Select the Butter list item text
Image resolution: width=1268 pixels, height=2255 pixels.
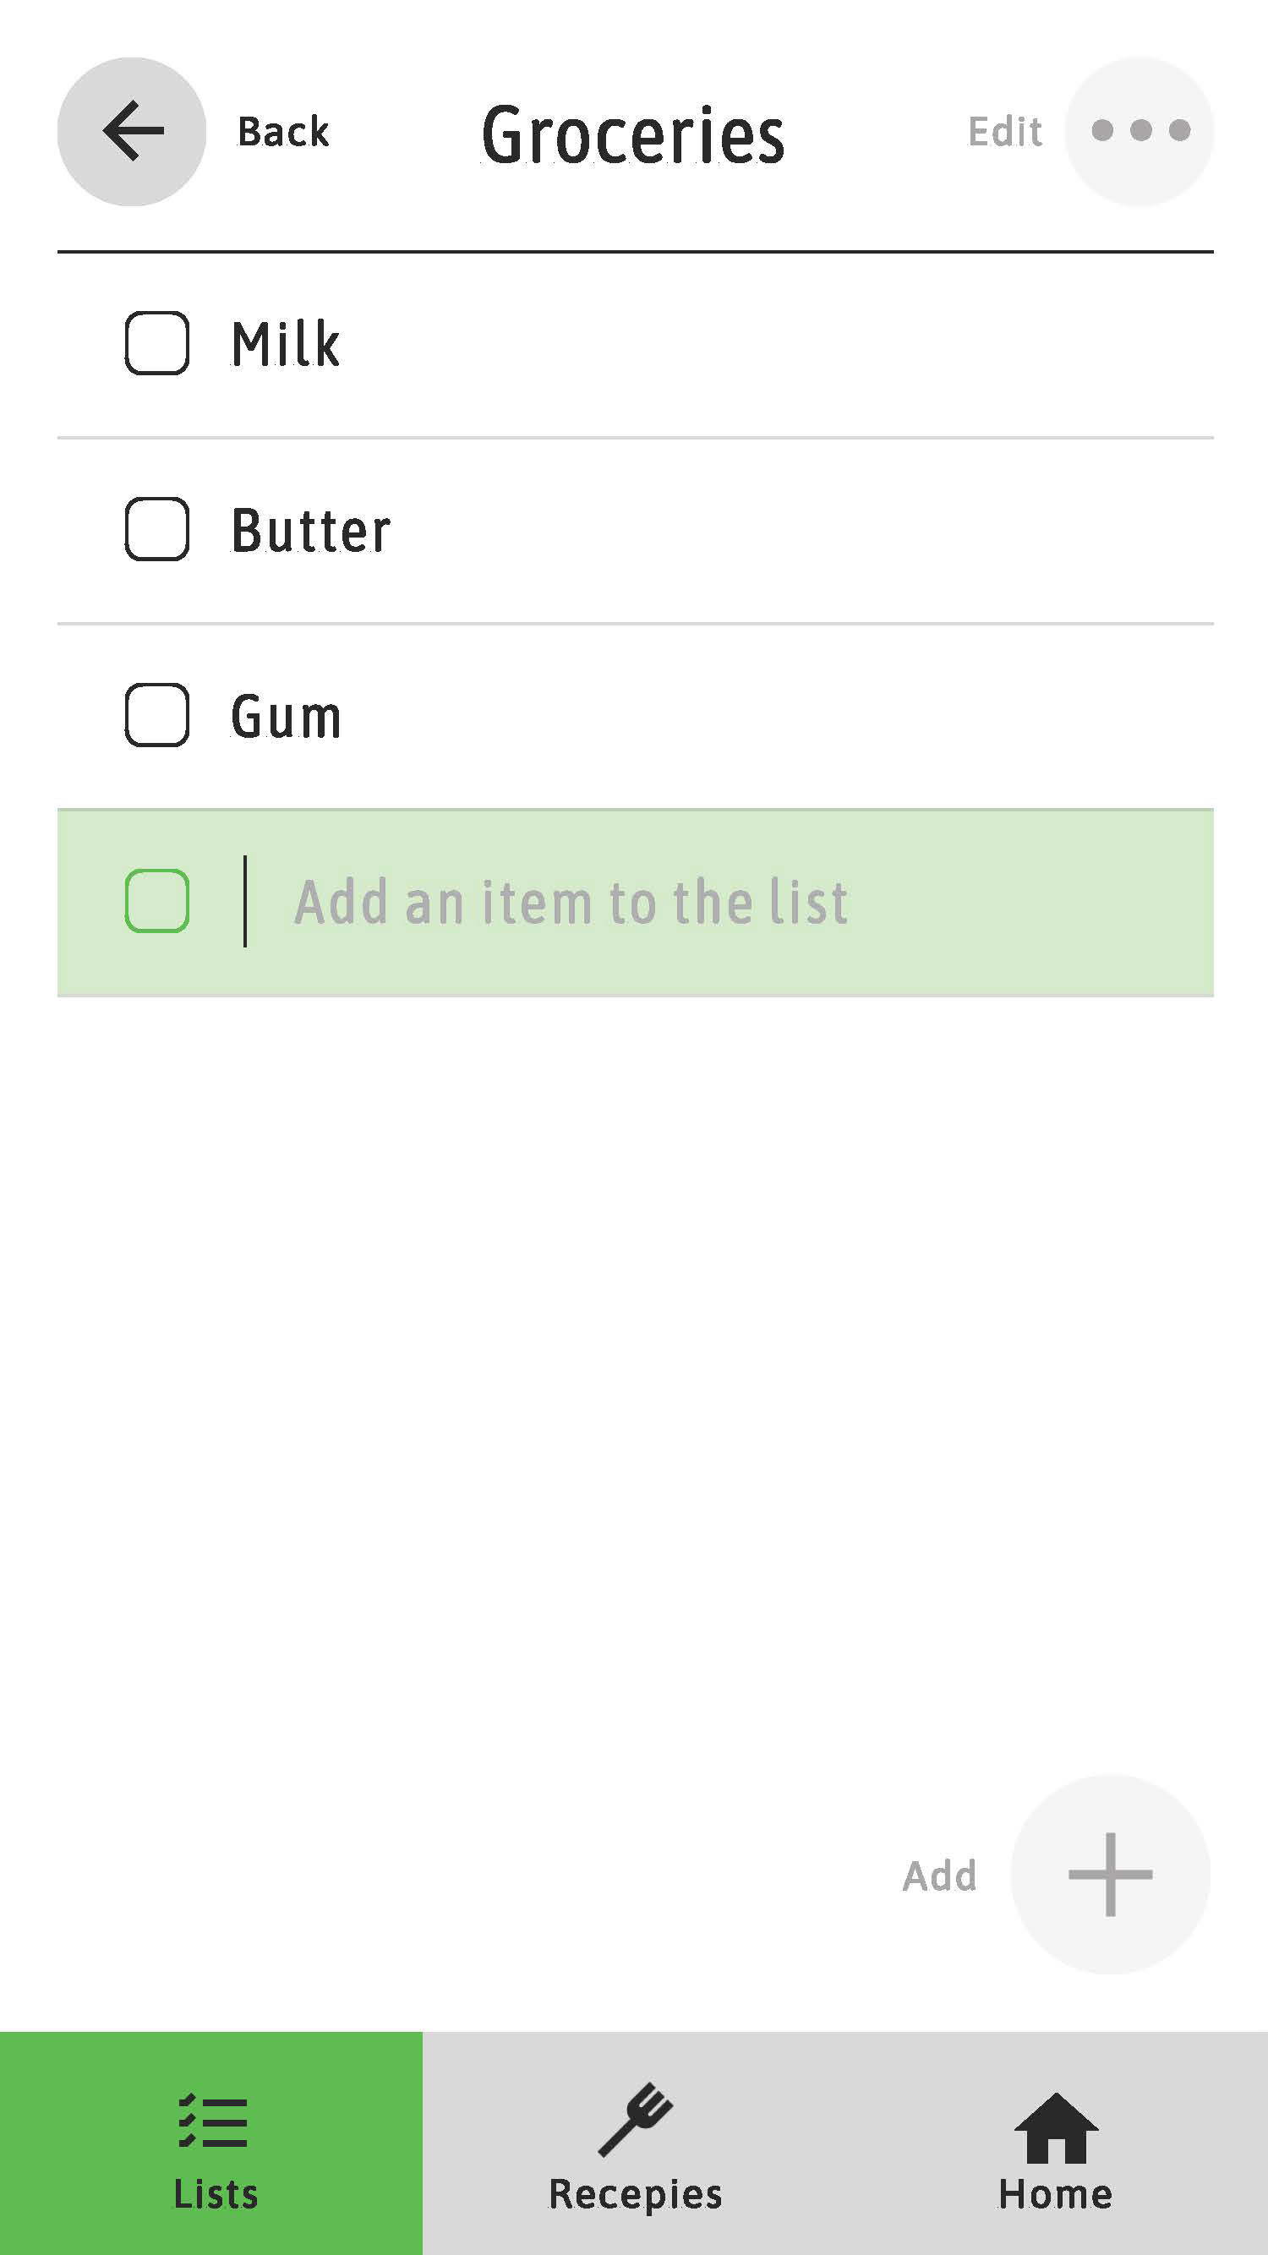tap(311, 530)
